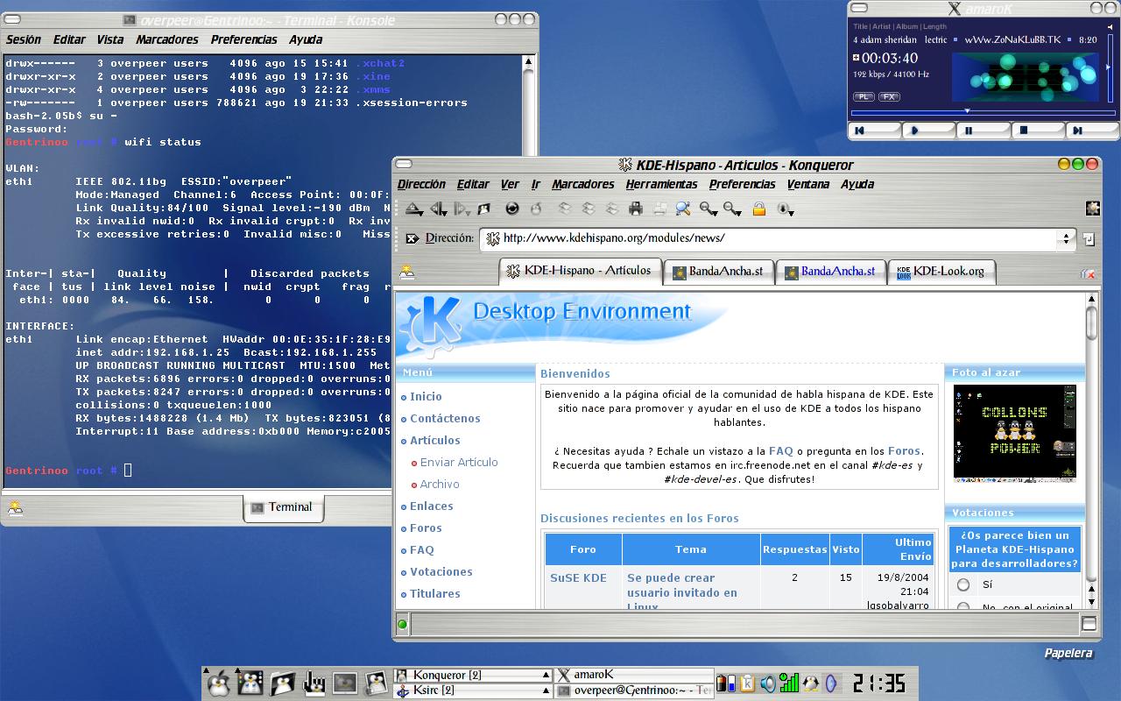Reload the page in Konqueror
Image resolution: width=1121 pixels, height=701 pixels.
point(512,209)
